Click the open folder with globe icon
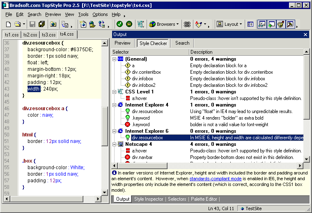This screenshot has width=312, height=213. pos(92,24)
